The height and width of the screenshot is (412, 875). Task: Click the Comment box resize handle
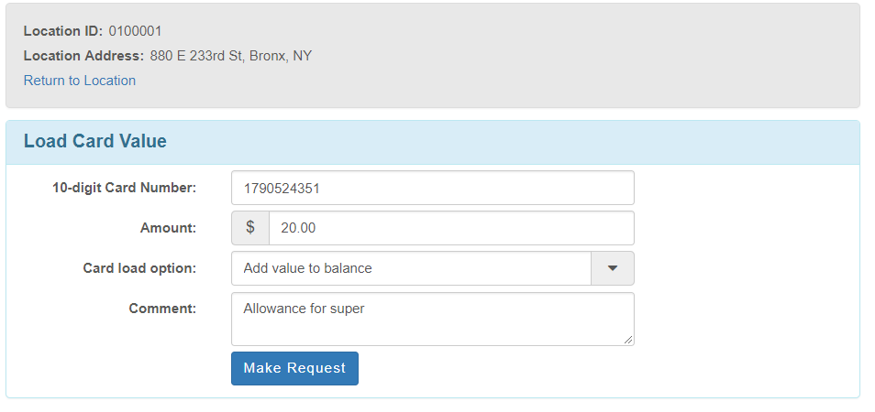point(628,340)
